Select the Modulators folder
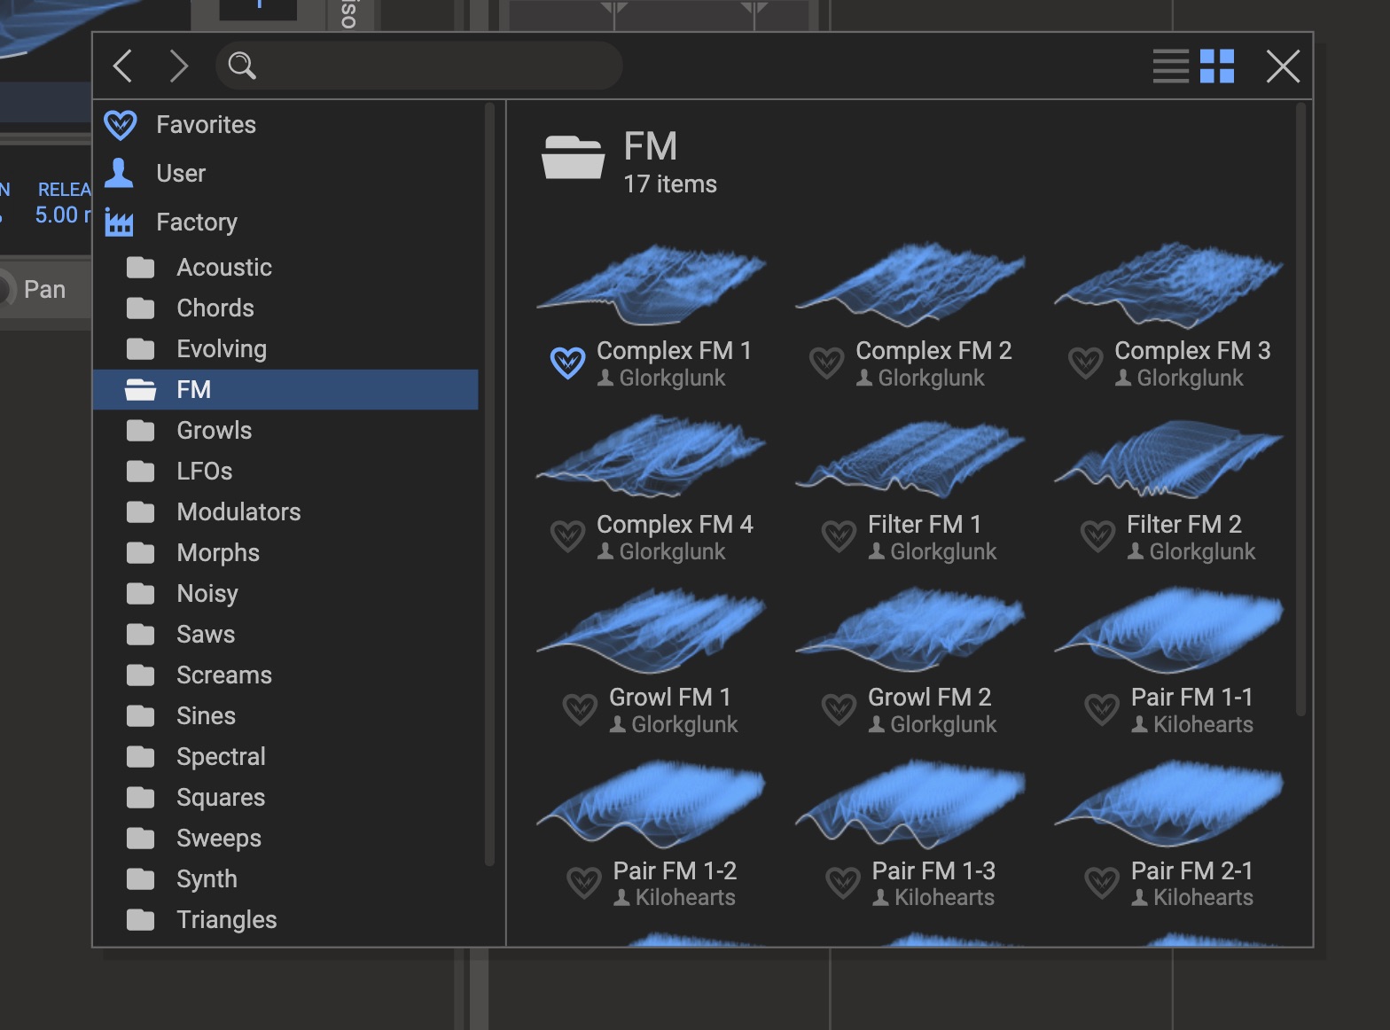This screenshot has height=1030, width=1390. point(238,512)
